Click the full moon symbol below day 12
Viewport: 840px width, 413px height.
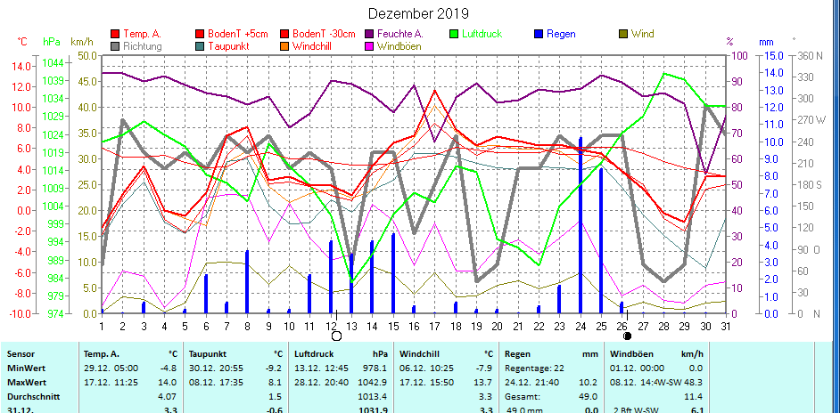pos(336,336)
